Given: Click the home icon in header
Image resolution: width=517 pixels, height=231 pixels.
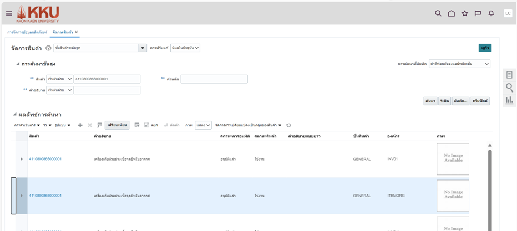Looking at the screenshot, I should click(x=452, y=13).
